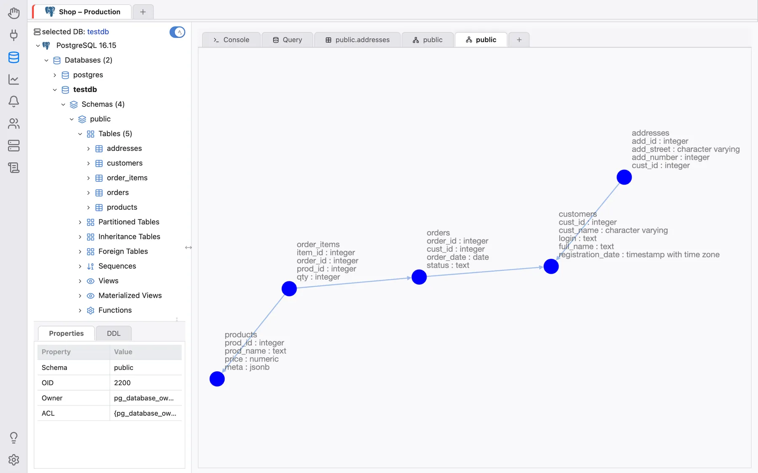Image resolution: width=758 pixels, height=473 pixels.
Task: Click the blue addresses node in diagram
Action: pyautogui.click(x=624, y=177)
